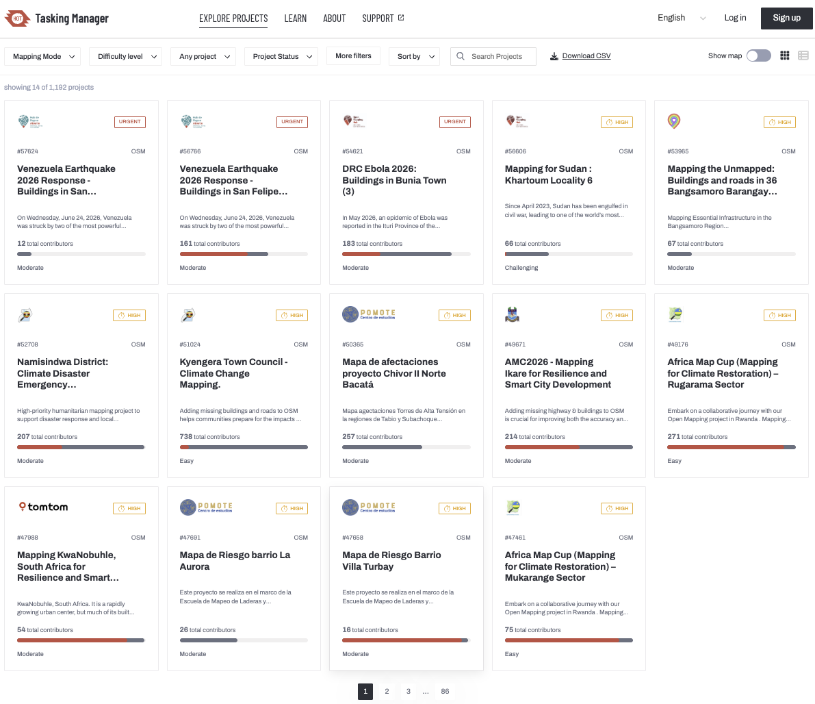The width and height of the screenshot is (815, 704).
Task: Click the progress bar on project #56766
Action: point(244,254)
